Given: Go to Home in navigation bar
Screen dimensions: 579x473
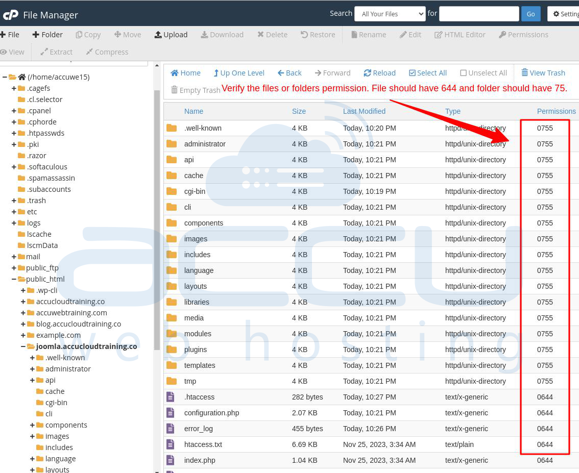Looking at the screenshot, I should pos(186,73).
